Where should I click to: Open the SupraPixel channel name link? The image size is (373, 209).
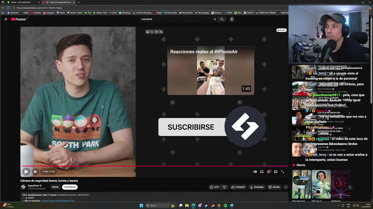point(34,186)
